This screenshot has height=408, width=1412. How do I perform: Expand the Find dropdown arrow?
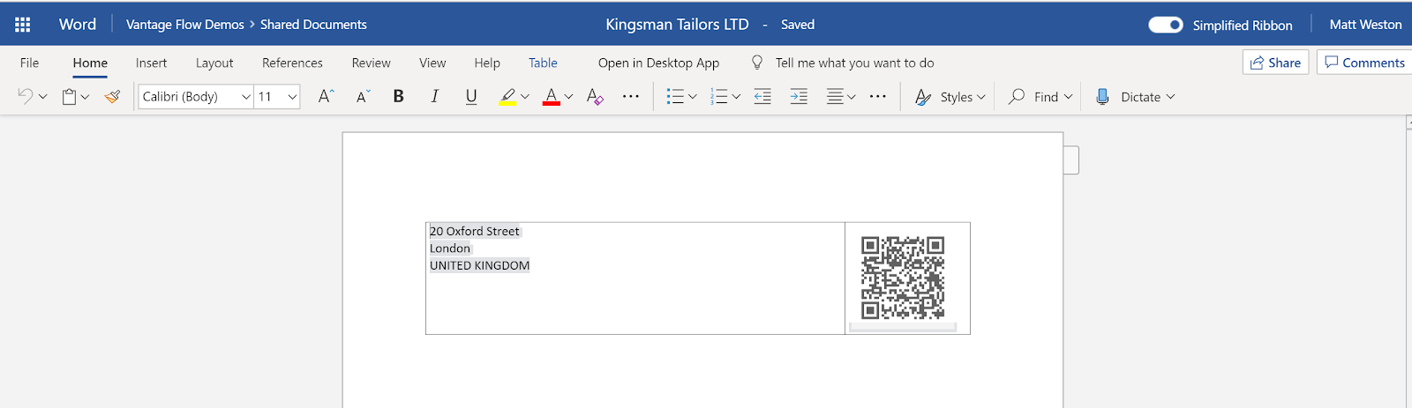(1068, 97)
